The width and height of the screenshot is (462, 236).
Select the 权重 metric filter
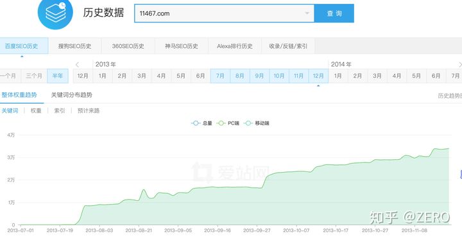(36, 111)
